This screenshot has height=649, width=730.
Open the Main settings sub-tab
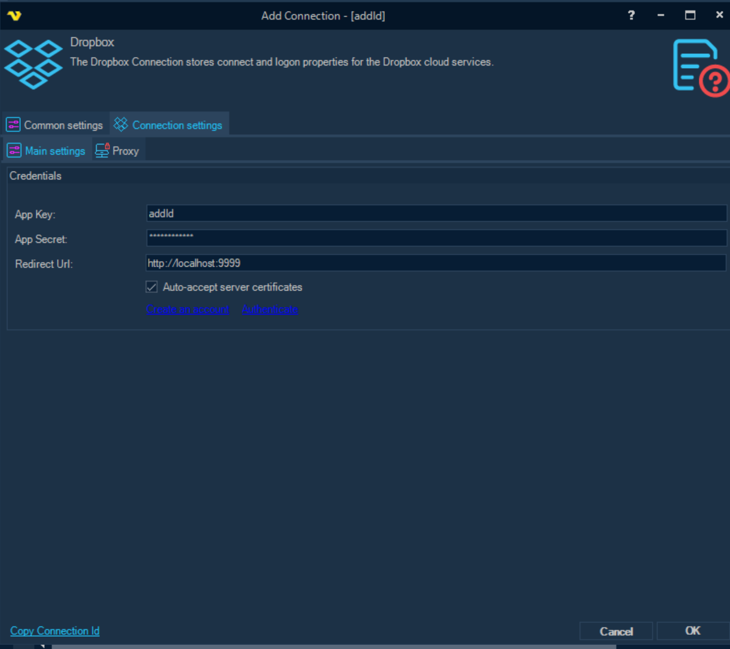click(47, 151)
